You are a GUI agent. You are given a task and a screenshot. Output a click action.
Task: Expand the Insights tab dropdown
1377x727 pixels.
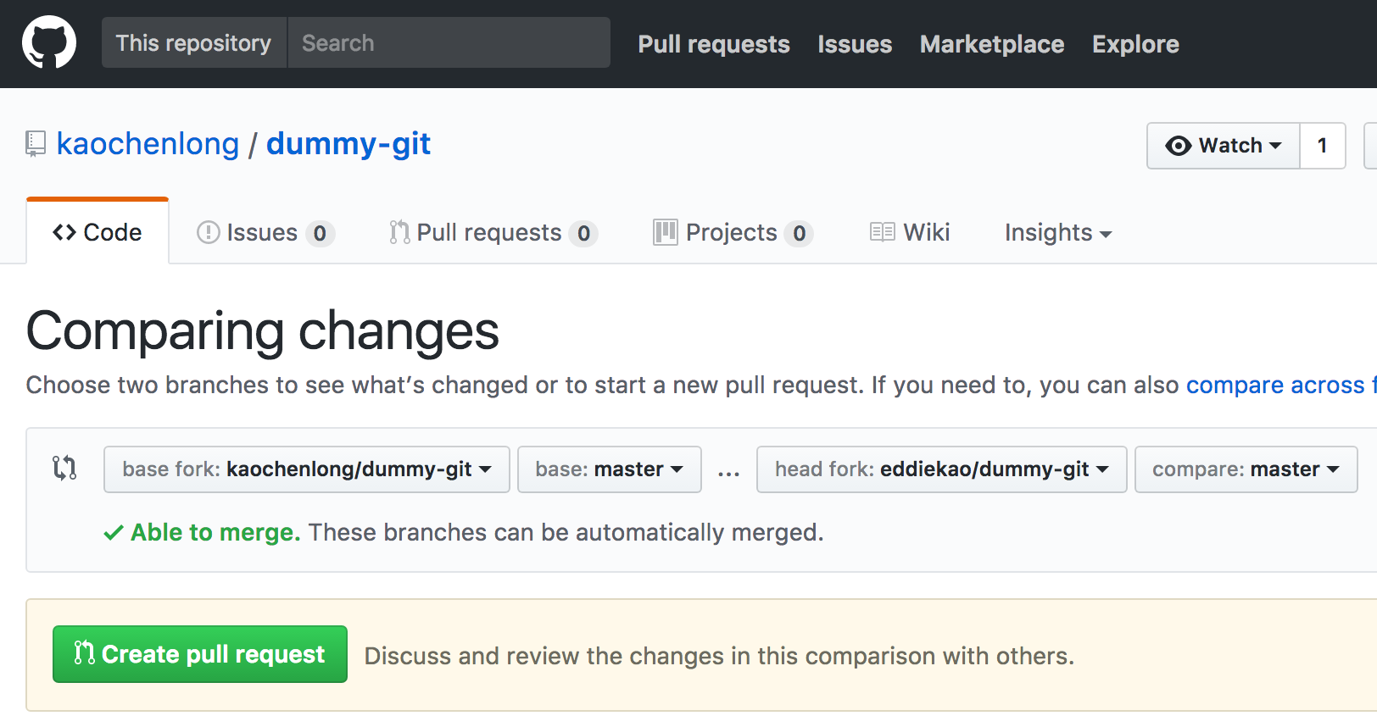coord(1057,232)
